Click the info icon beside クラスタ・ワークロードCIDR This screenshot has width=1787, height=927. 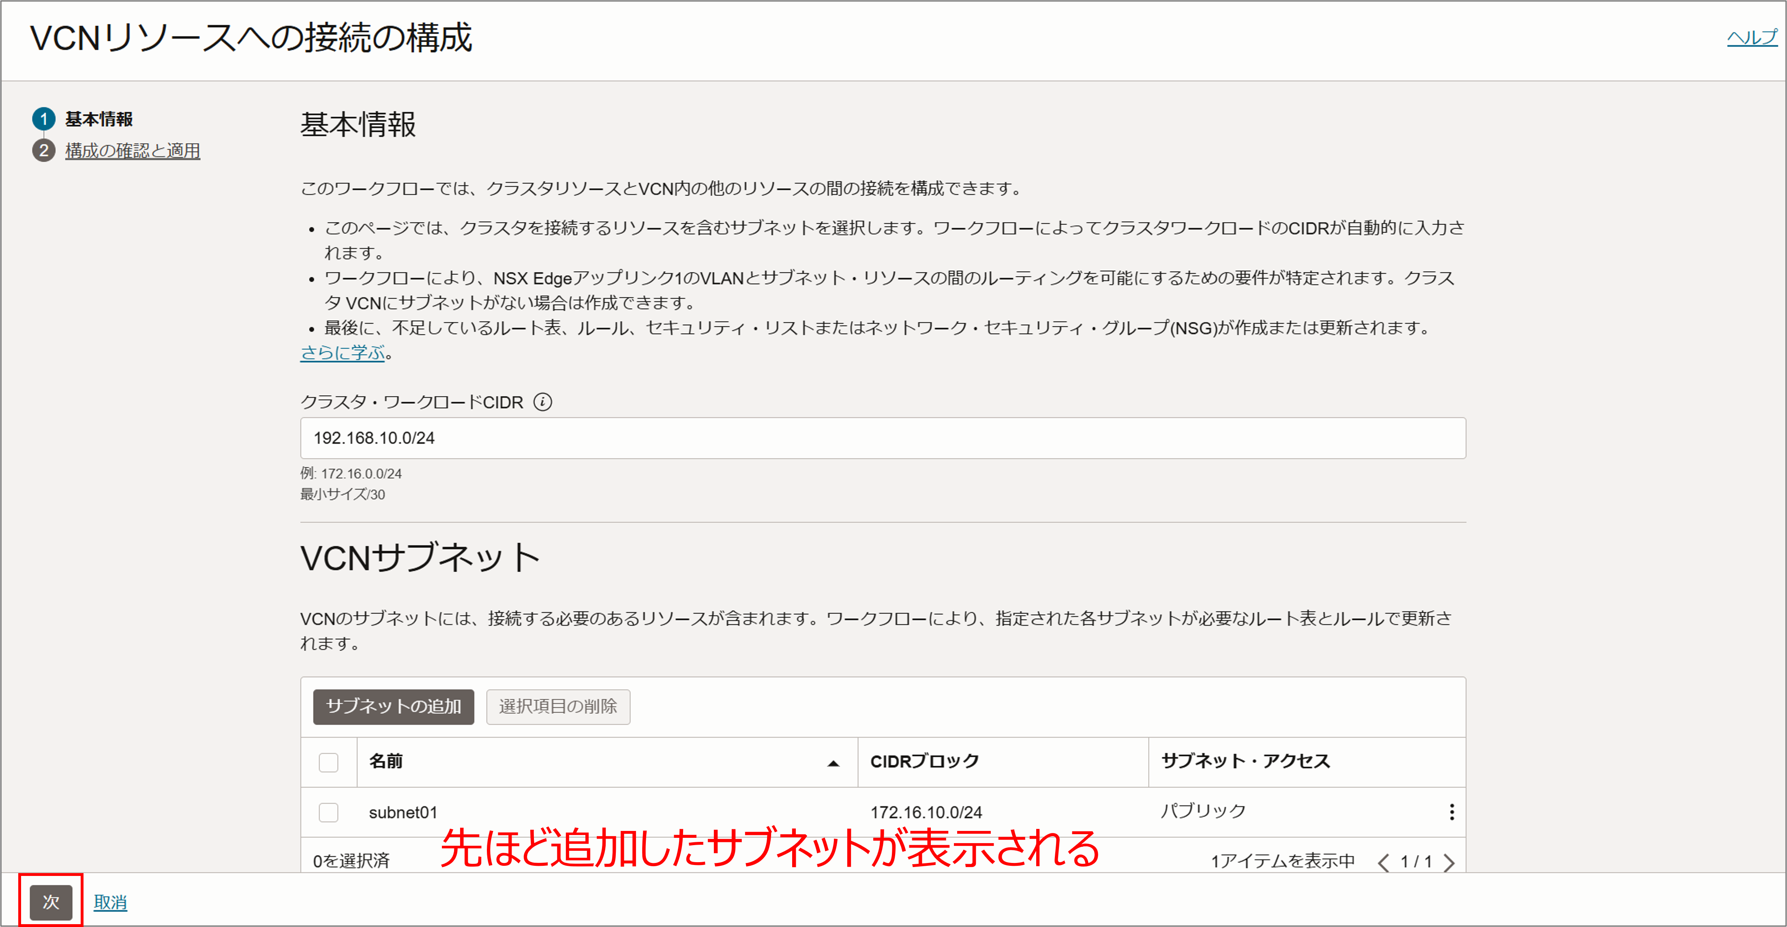pyautogui.click(x=542, y=401)
